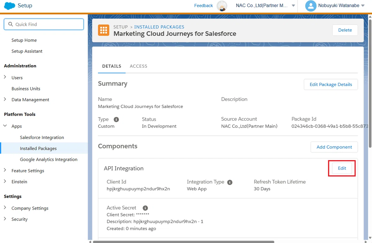The height and width of the screenshot is (243, 372).
Task: Click the user profile avatar icon
Action: (x=311, y=6)
